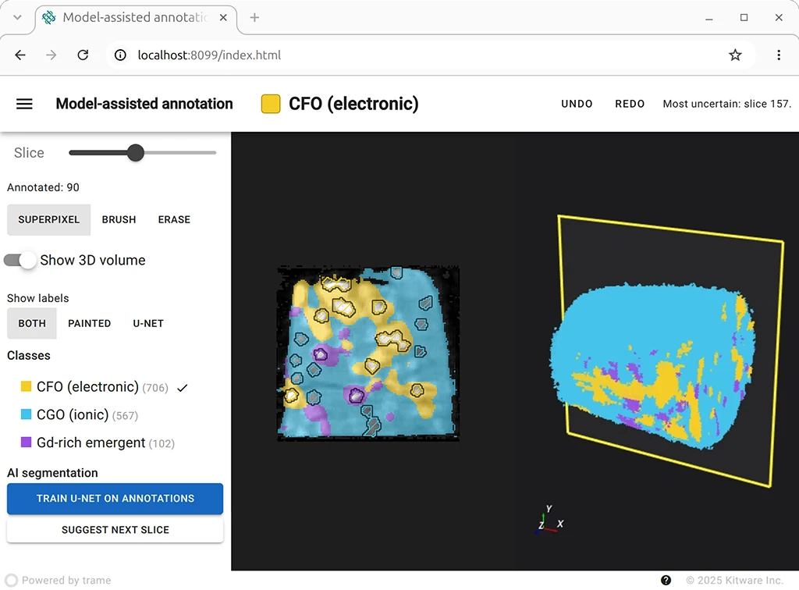This screenshot has height=590, width=799.
Task: Click the Powered by trame indicator
Action: (58, 581)
